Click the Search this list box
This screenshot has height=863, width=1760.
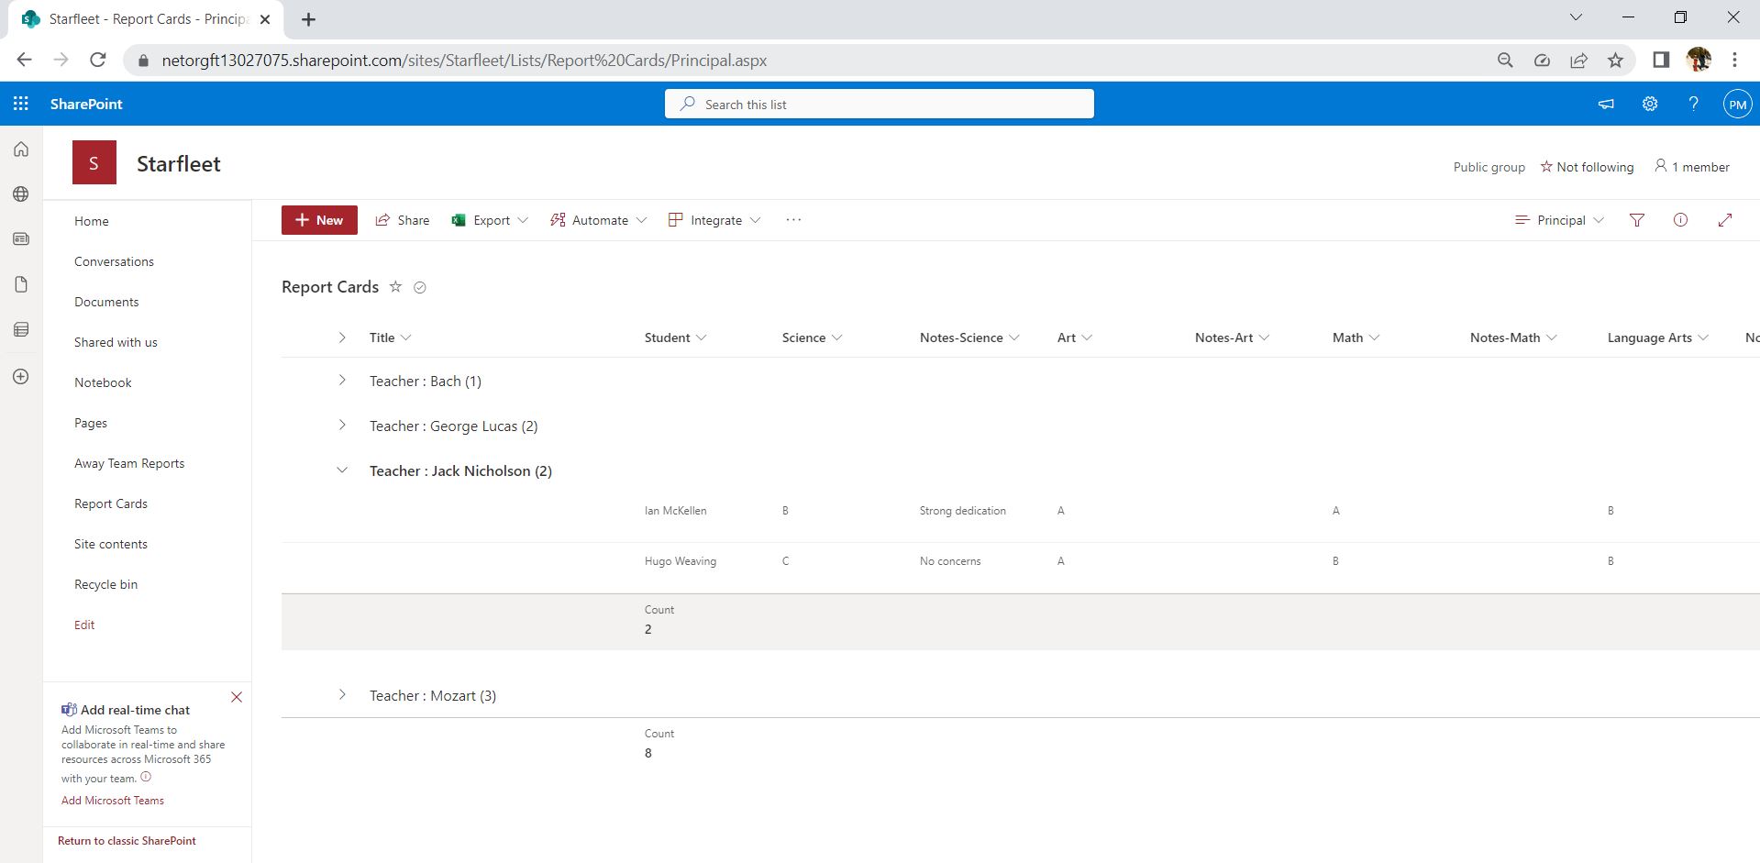click(879, 105)
